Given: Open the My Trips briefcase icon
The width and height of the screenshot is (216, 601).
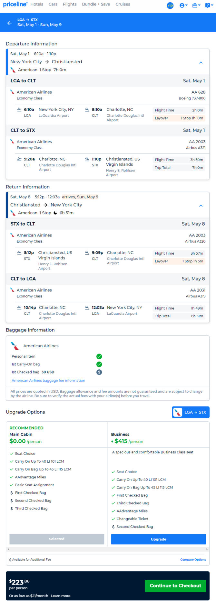Looking at the screenshot, I should tap(196, 5).
